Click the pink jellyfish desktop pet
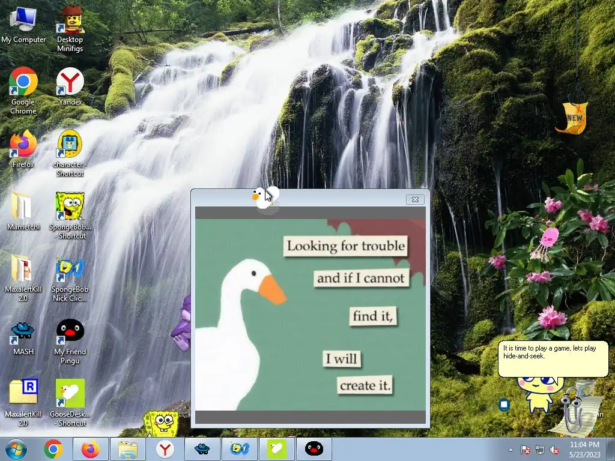Image resolution: width=615 pixels, height=461 pixels. point(545,244)
